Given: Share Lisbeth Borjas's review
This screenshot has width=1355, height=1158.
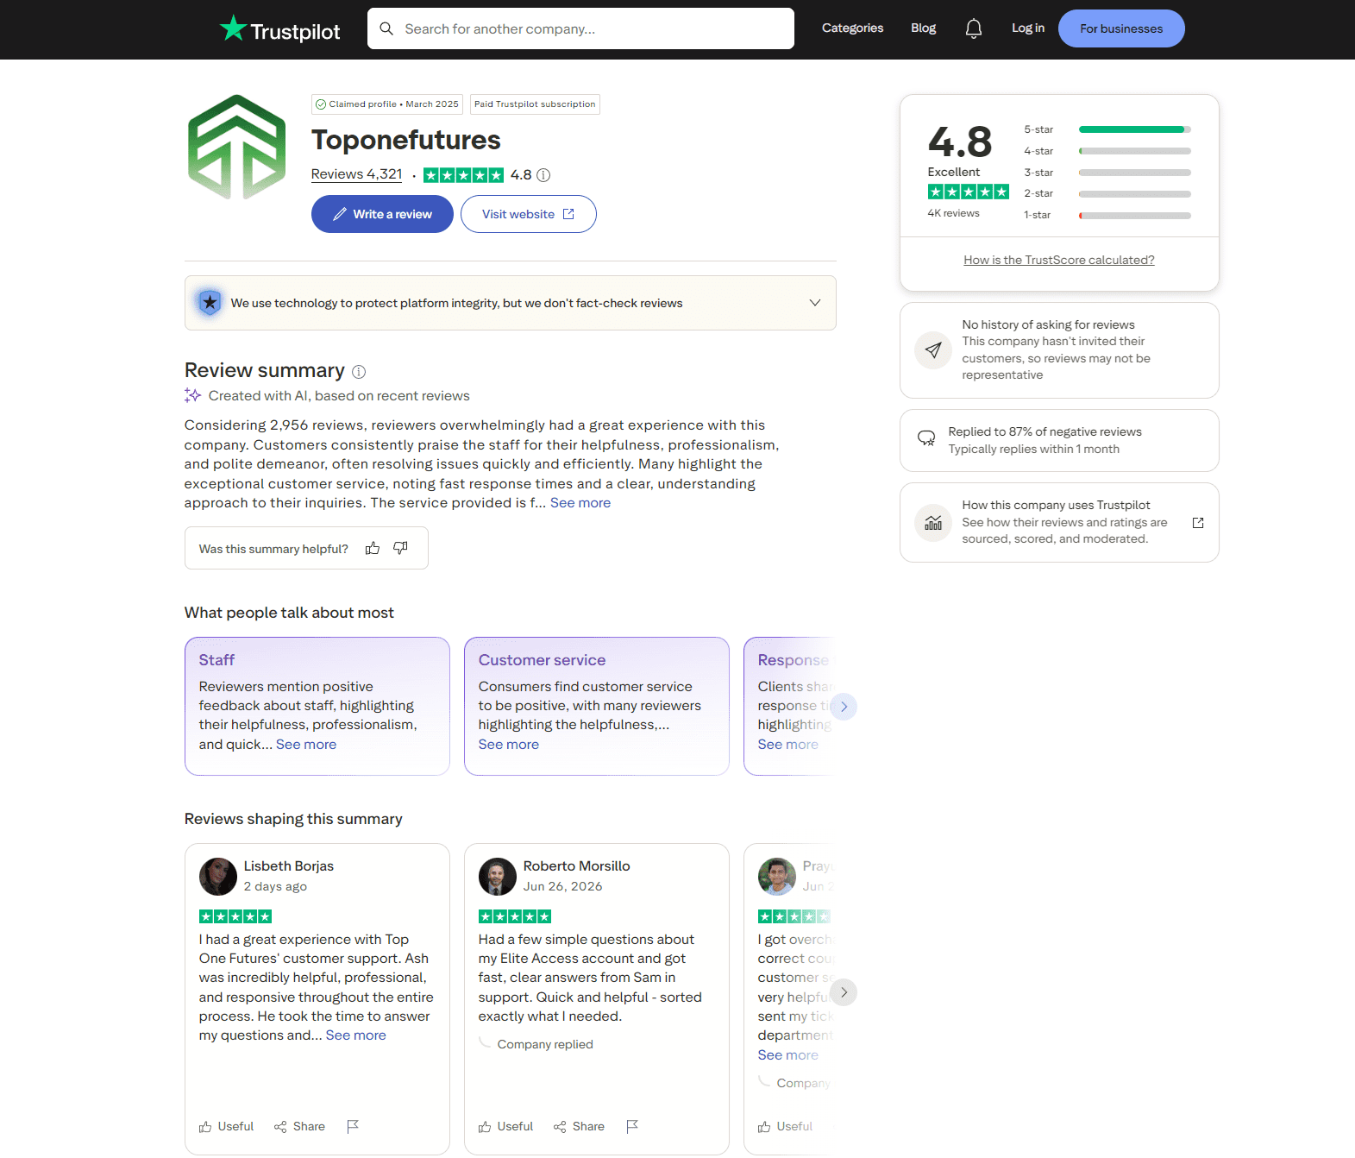Looking at the screenshot, I should pos(299,1126).
